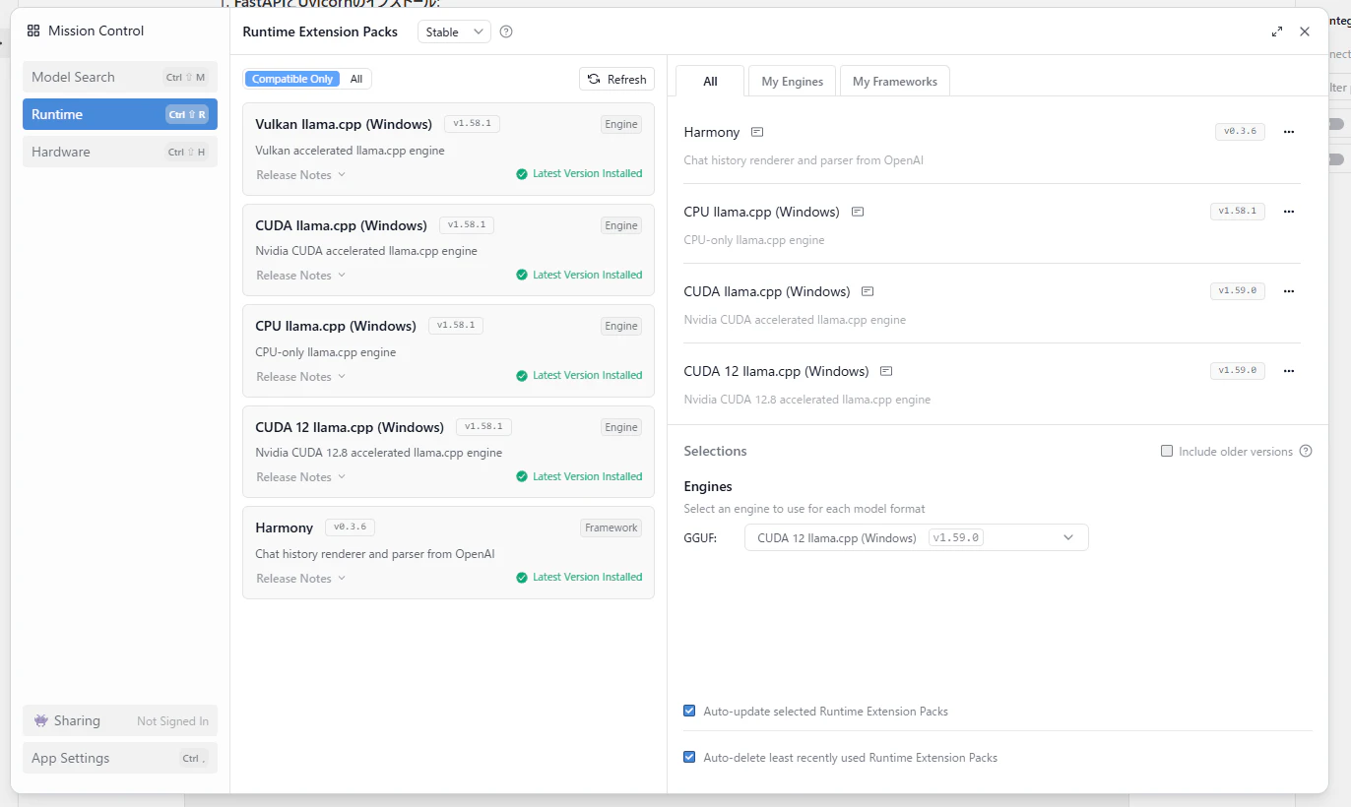Select the Runtime section

pyautogui.click(x=120, y=114)
